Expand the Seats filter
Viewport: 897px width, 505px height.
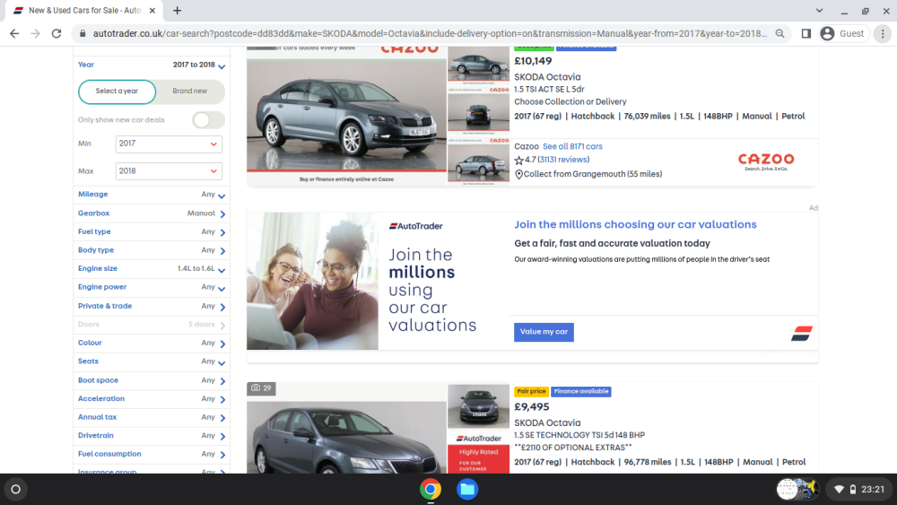coord(152,361)
